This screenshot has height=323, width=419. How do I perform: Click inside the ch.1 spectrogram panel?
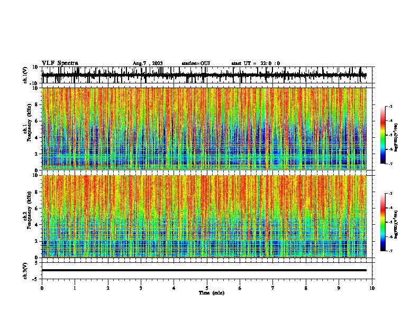pos(204,129)
